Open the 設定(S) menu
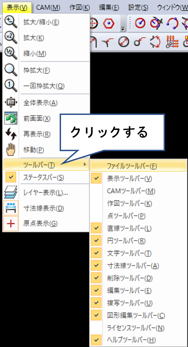The width and height of the screenshot is (188, 347). point(138,7)
